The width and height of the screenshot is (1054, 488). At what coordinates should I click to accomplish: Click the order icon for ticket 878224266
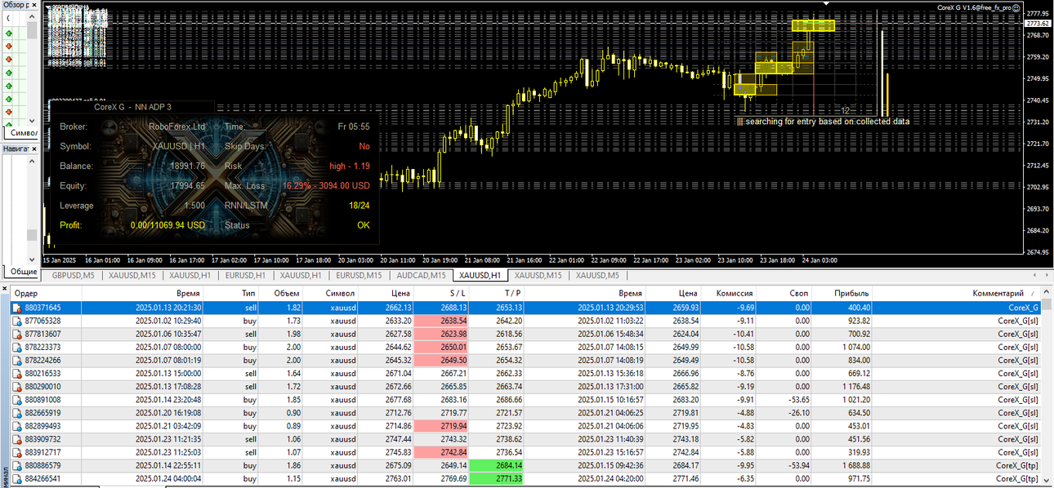(x=17, y=360)
